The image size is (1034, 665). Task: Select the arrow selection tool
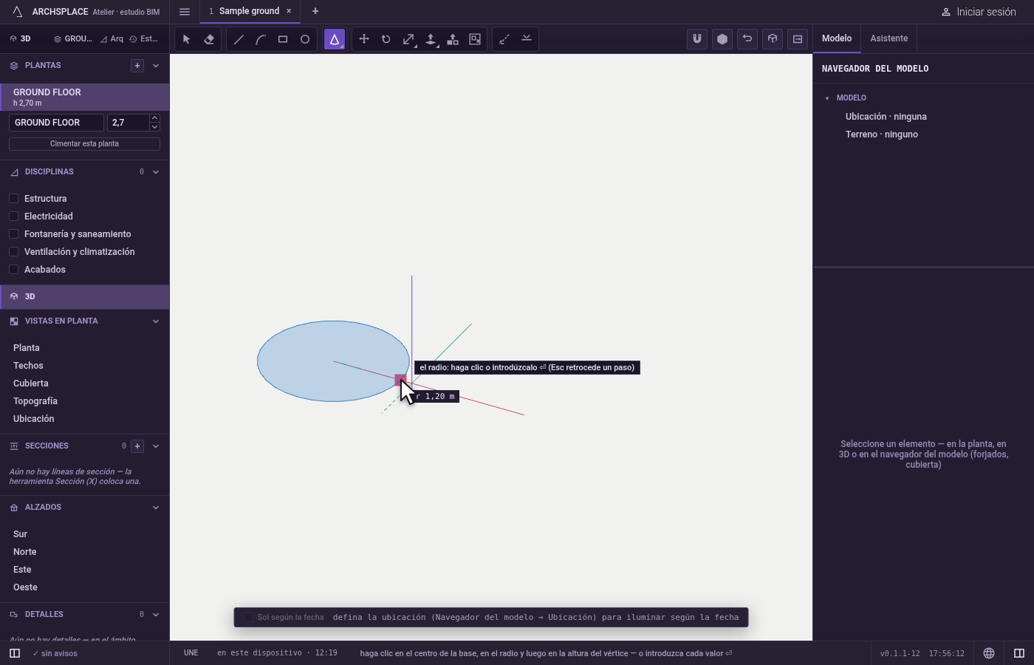coord(186,39)
